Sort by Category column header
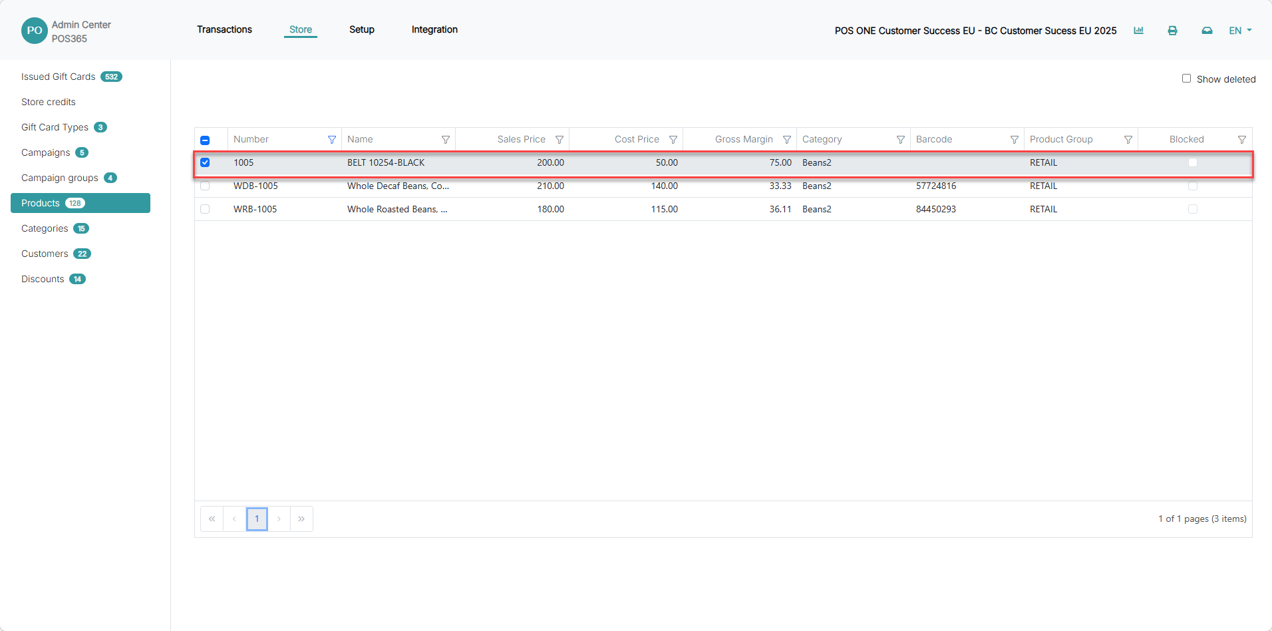This screenshot has height=631, width=1272. click(822, 139)
